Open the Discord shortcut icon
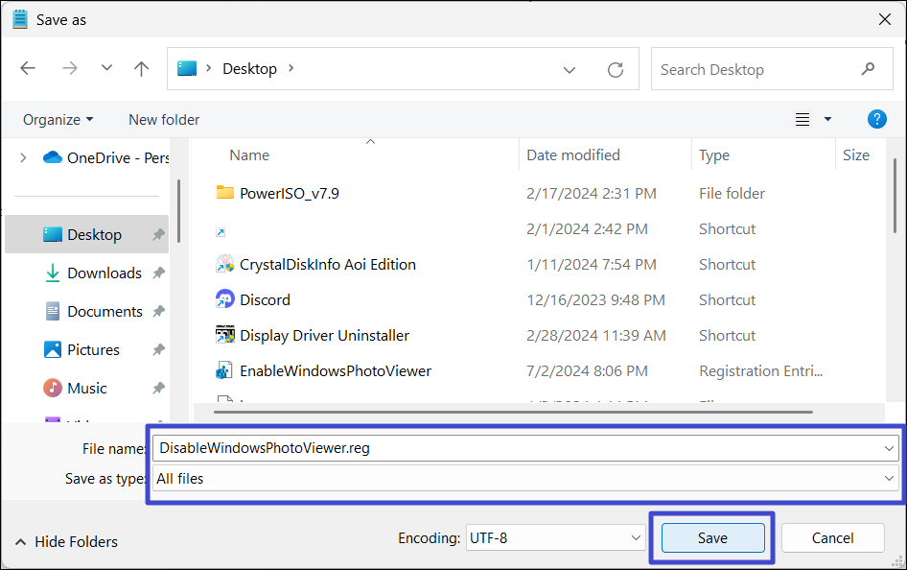This screenshot has height=570, width=907. pyautogui.click(x=225, y=299)
